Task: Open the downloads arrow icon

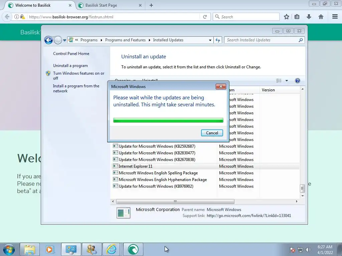Action: pyautogui.click(x=309, y=17)
